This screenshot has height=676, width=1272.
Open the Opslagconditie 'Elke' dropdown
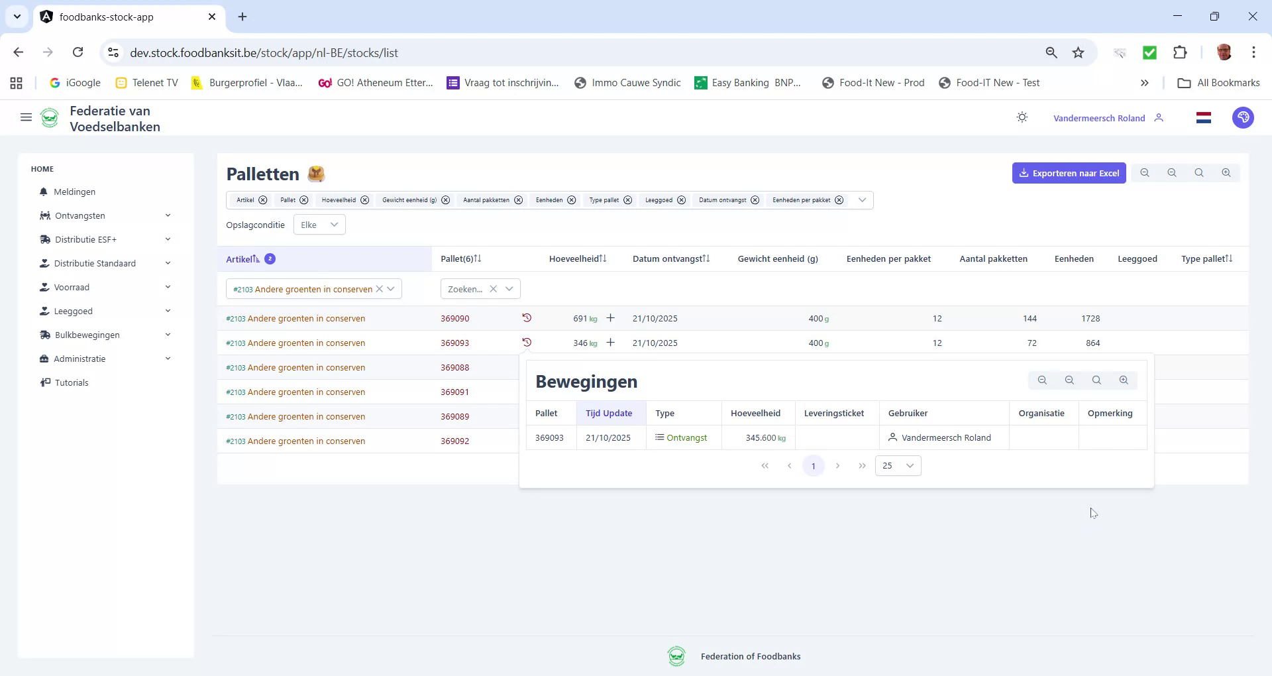[x=319, y=224]
